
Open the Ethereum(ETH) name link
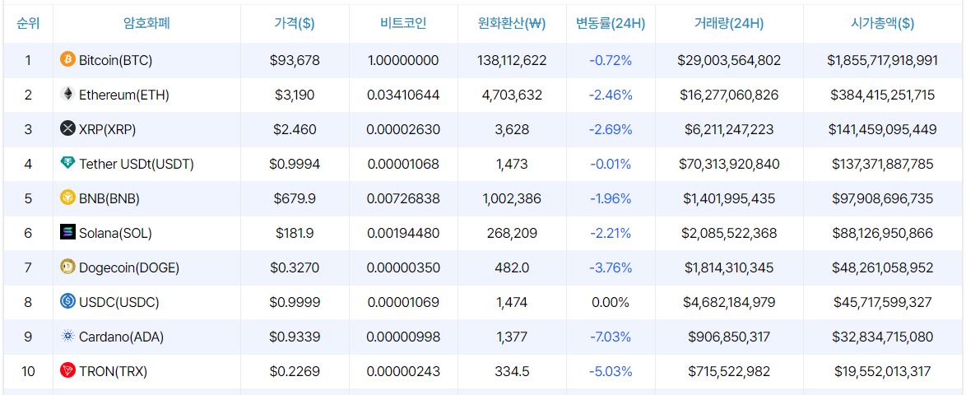pyautogui.click(x=124, y=95)
